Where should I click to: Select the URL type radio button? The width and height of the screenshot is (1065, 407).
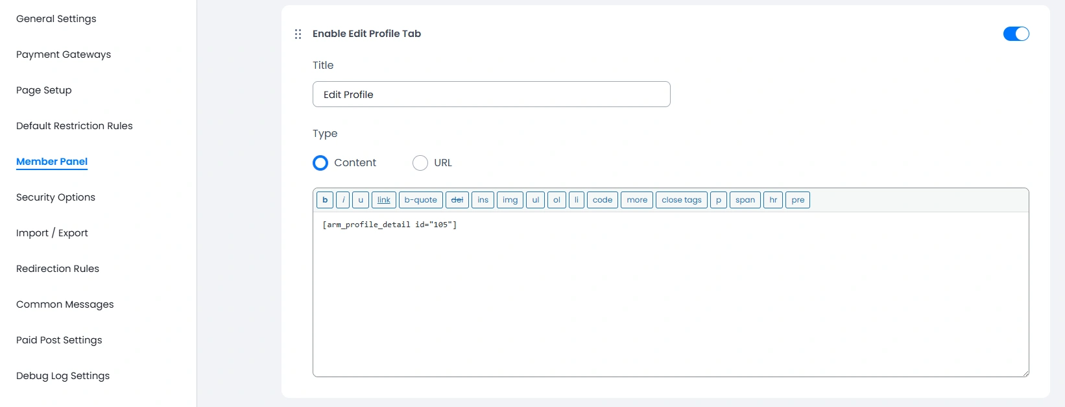pyautogui.click(x=420, y=162)
